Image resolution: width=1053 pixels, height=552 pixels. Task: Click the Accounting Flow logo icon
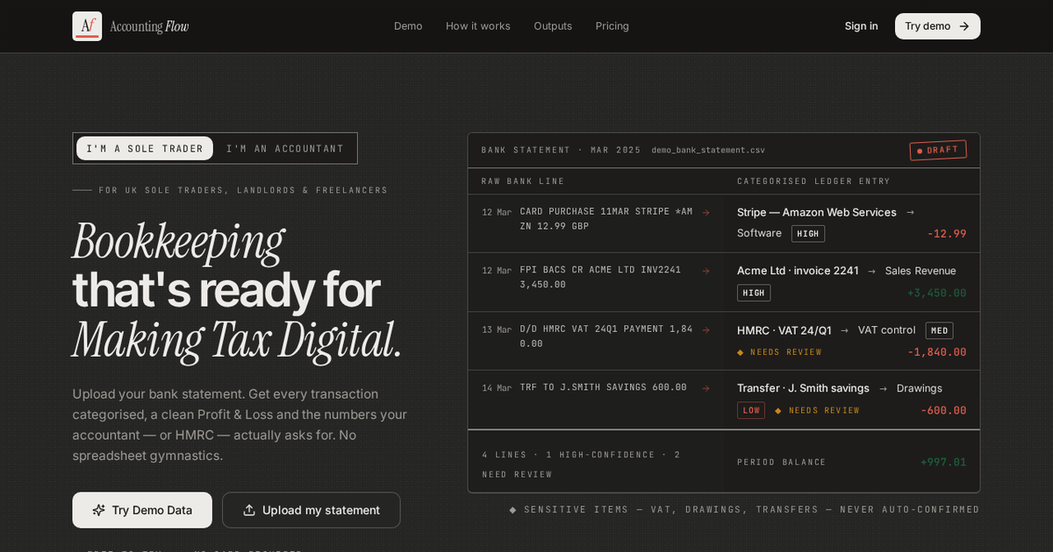point(87,26)
